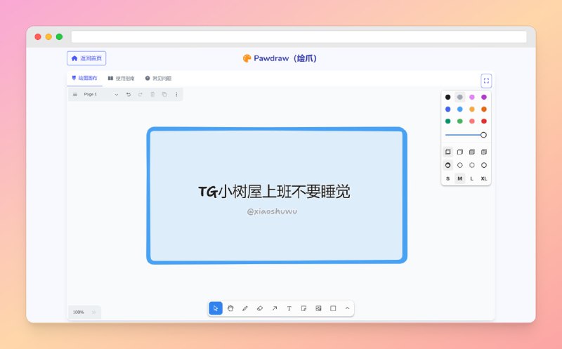Pick the light red color swatch
Viewport: 562px width, 349px height.
click(x=472, y=121)
